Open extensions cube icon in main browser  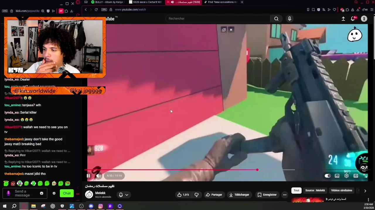pos(347,10)
